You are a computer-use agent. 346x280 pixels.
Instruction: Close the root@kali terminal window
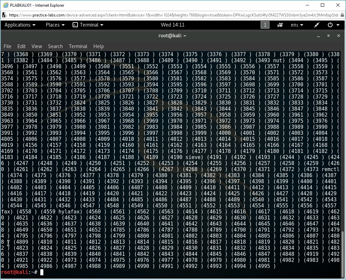pyautogui.click(x=339, y=36)
